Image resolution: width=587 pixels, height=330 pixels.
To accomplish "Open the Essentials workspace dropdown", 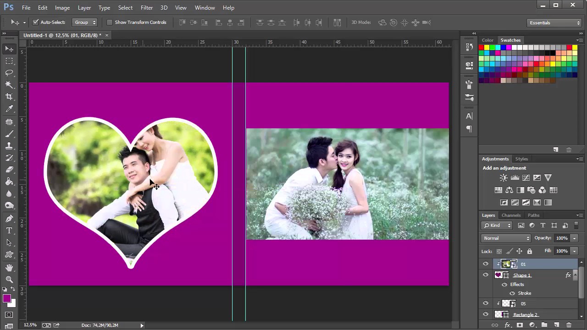I will tap(554, 22).
